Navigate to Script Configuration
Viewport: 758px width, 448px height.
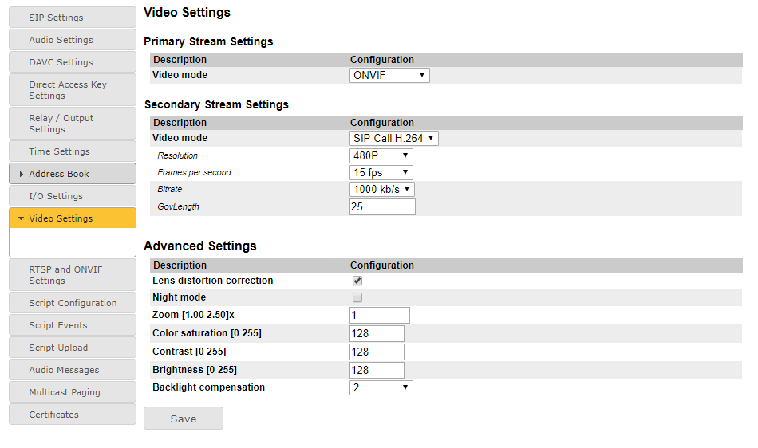pos(73,303)
